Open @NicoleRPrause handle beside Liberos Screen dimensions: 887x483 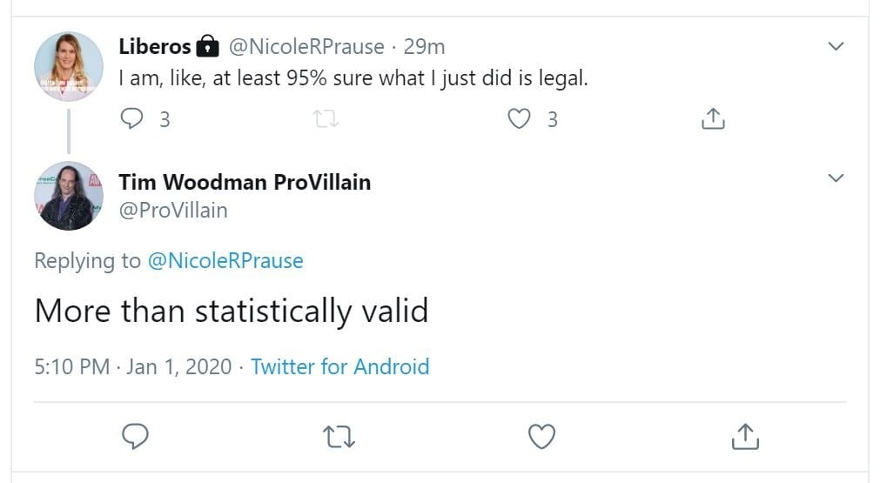click(306, 46)
